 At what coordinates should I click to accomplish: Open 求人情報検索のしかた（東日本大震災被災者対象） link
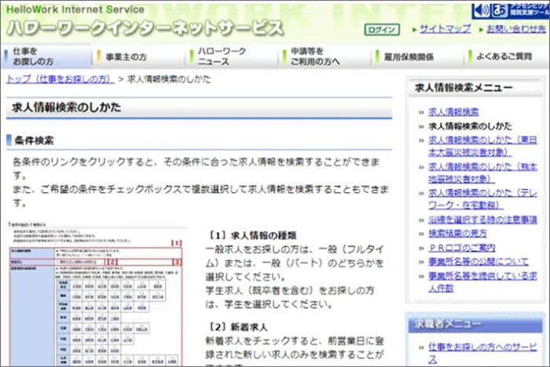482,146
